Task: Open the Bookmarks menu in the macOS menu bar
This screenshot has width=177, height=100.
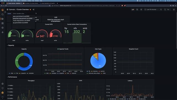Action: 24,1
